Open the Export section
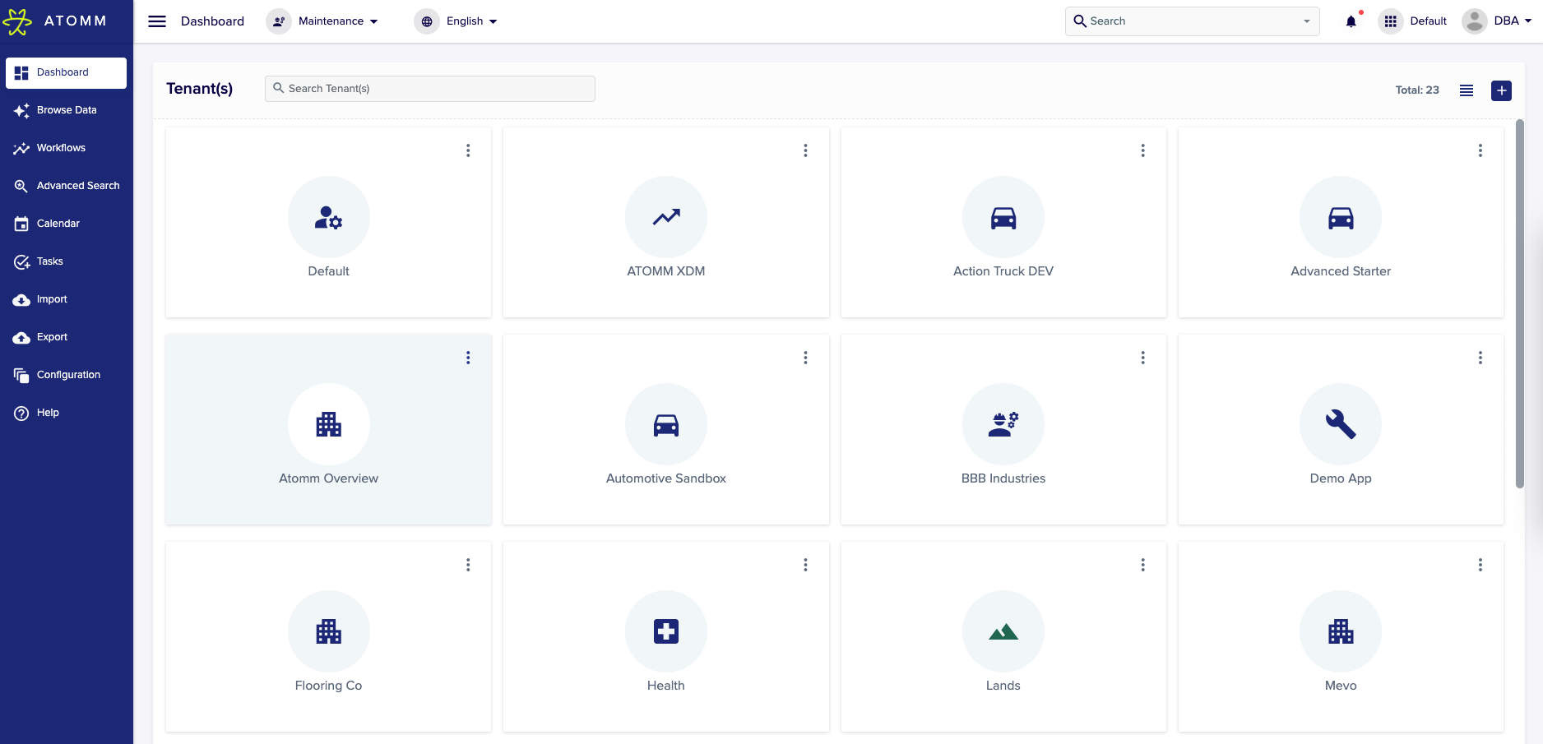 click(52, 336)
